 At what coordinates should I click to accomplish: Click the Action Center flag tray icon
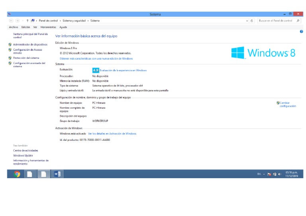click(269, 174)
